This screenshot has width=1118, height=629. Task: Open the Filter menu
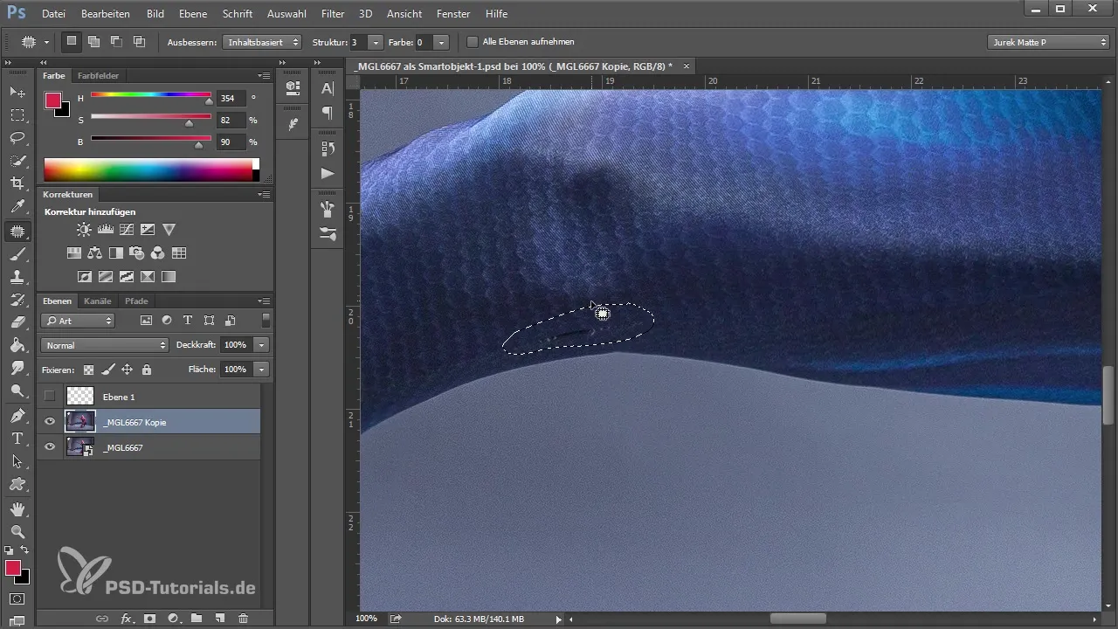pos(332,14)
